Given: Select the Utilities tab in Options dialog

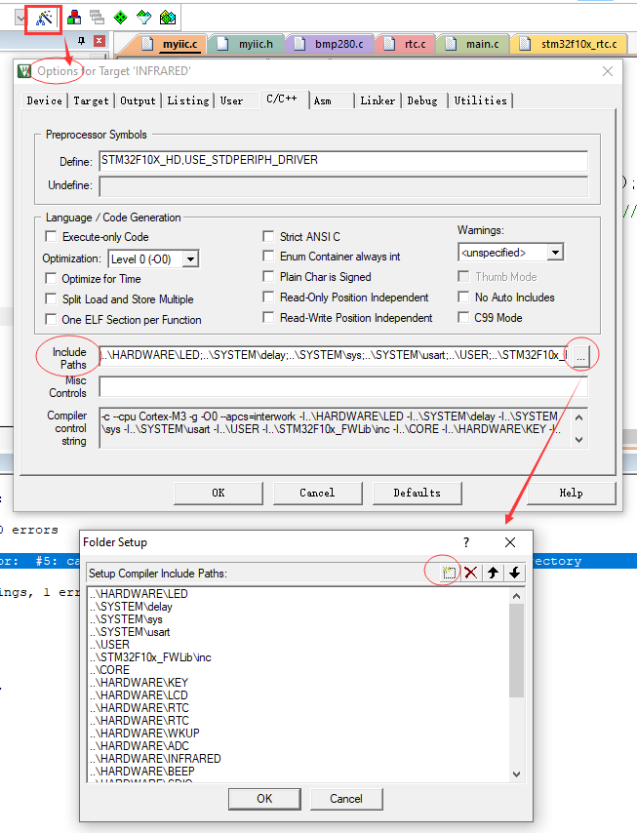Looking at the screenshot, I should click(x=480, y=100).
